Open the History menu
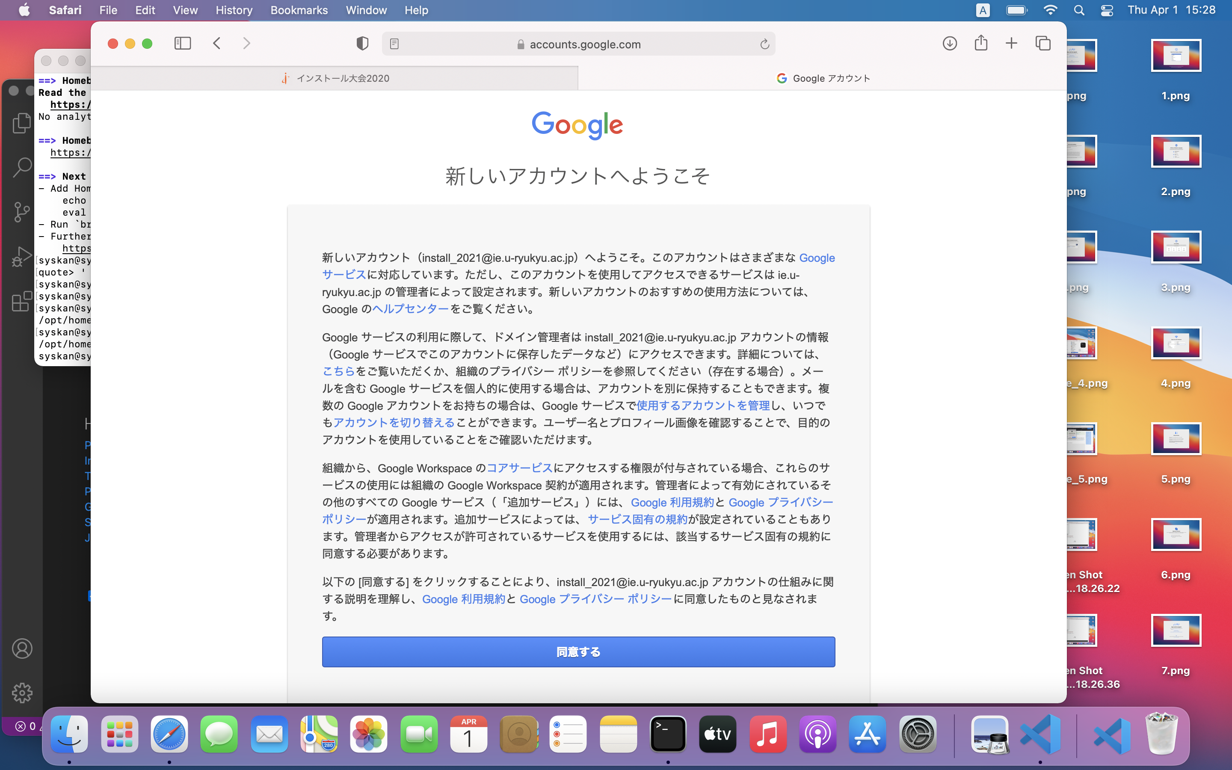This screenshot has width=1232, height=770. point(234,10)
